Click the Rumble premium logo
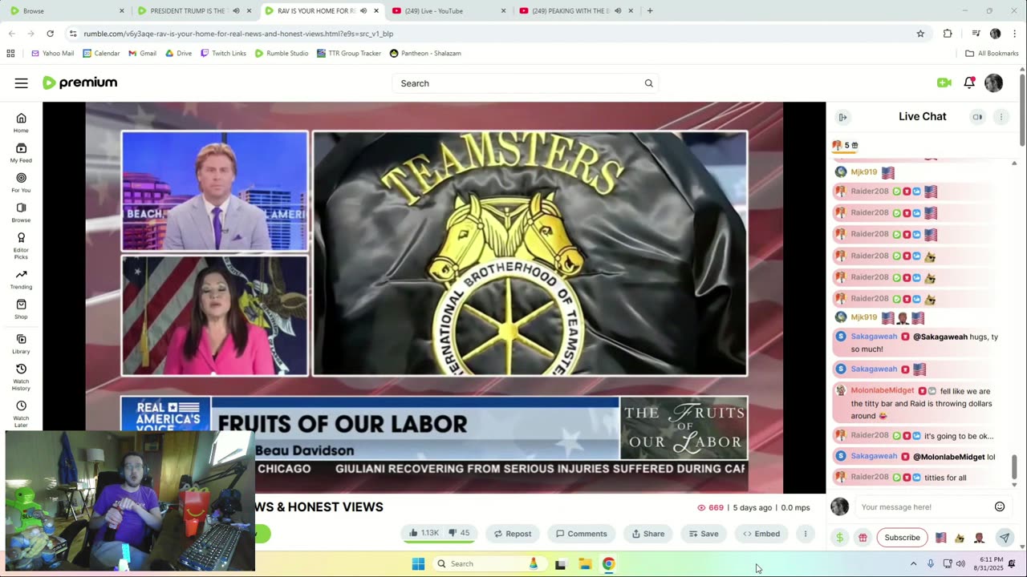Image resolution: width=1027 pixels, height=577 pixels. click(x=79, y=83)
